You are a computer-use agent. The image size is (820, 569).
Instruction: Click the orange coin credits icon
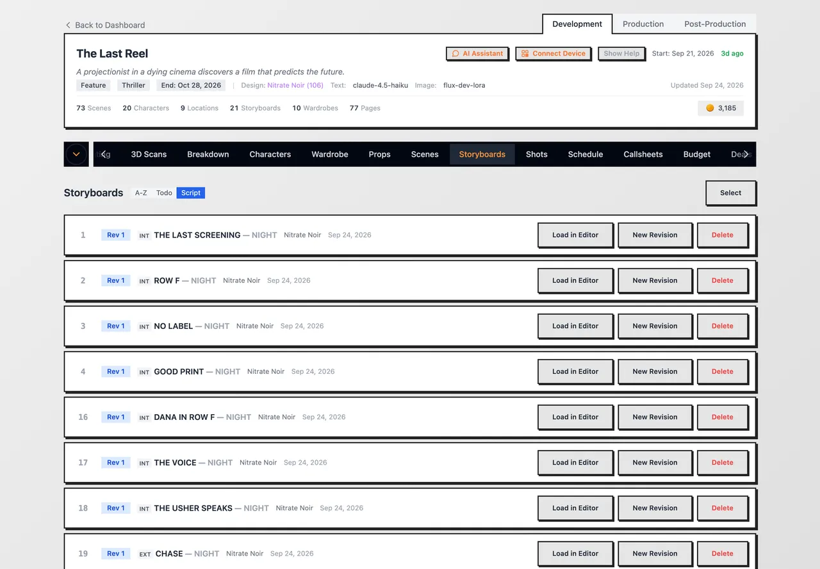pyautogui.click(x=710, y=108)
